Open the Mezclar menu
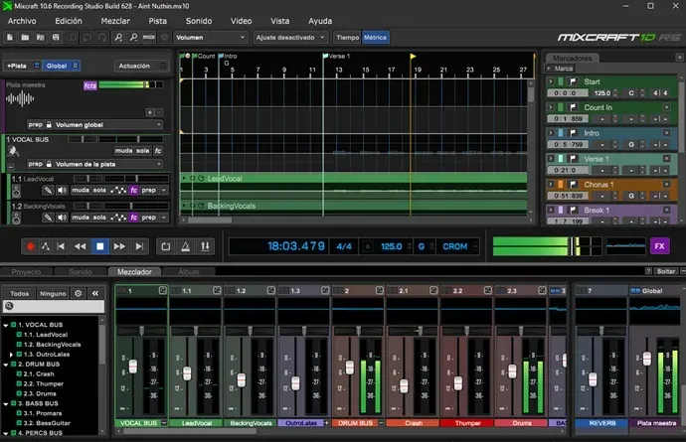 (115, 21)
